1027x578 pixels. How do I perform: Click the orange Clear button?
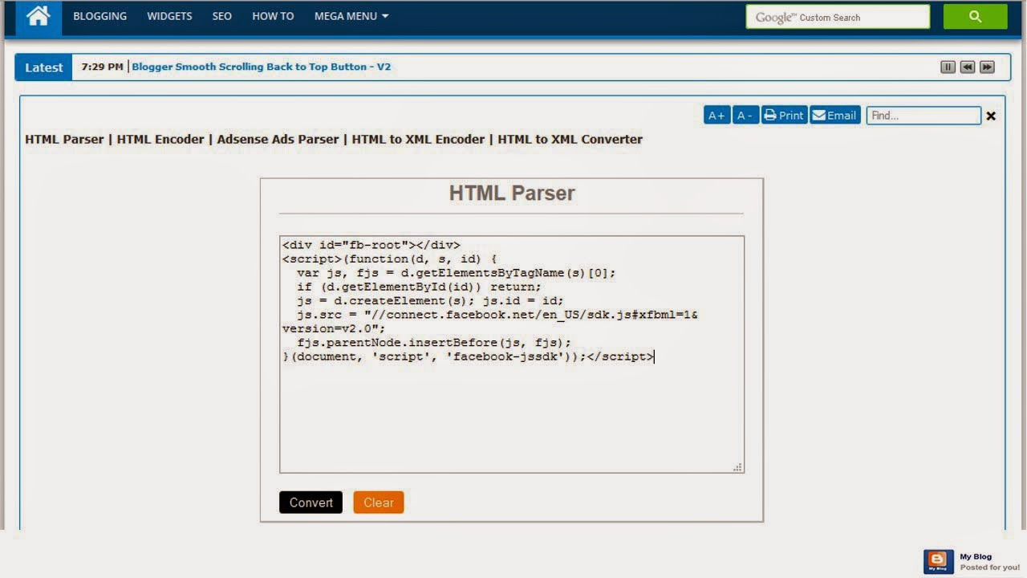(379, 503)
